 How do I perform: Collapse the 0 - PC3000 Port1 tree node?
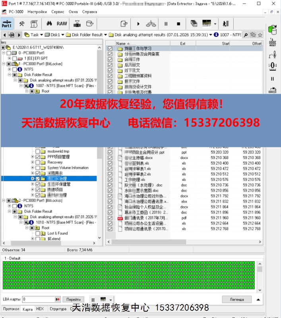click(x=4, y=53)
